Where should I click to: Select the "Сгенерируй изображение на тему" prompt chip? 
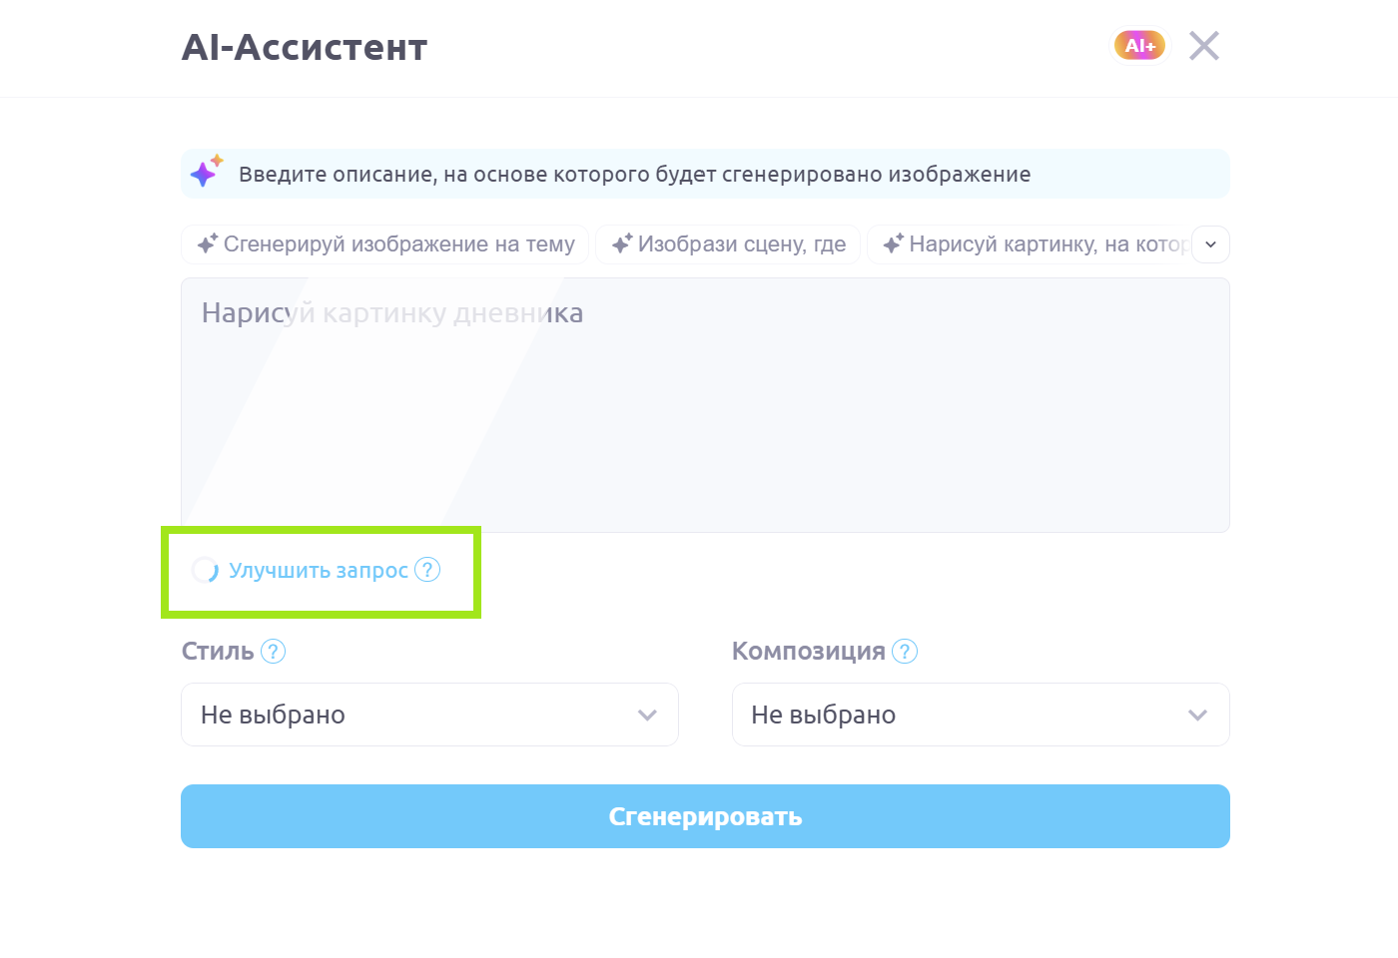385,244
